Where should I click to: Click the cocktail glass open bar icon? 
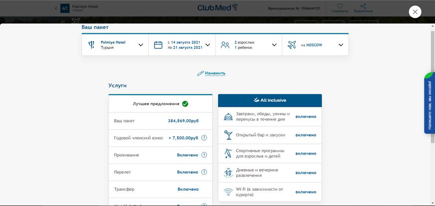point(228,135)
